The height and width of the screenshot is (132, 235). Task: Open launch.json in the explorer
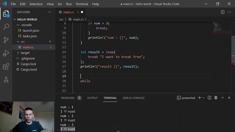[31, 30]
